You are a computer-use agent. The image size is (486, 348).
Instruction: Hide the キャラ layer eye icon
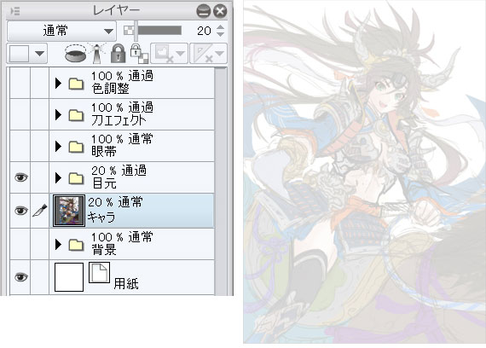(x=20, y=211)
